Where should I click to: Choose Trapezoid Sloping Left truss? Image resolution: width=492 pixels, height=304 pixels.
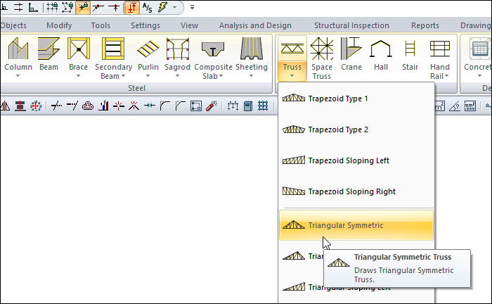tap(356, 160)
